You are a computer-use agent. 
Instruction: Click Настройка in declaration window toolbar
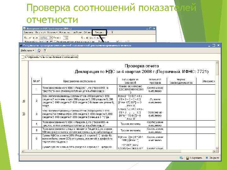[65, 32]
